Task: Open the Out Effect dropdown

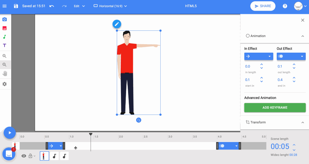Action: point(291,56)
